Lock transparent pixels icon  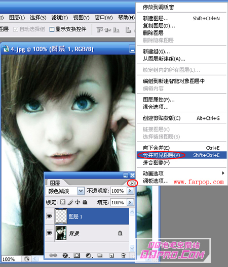[x=63, y=202]
